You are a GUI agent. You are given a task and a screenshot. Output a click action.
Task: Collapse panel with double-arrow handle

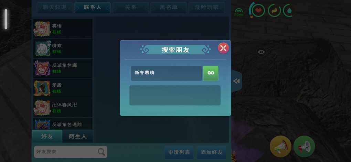tap(236, 81)
